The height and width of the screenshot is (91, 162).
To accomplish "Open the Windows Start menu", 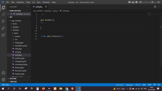I will point(3,89).
